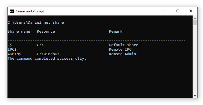The height and width of the screenshot is (105, 203).
Task: Select the C$ share name entry
Action: pyautogui.click(x=10, y=45)
